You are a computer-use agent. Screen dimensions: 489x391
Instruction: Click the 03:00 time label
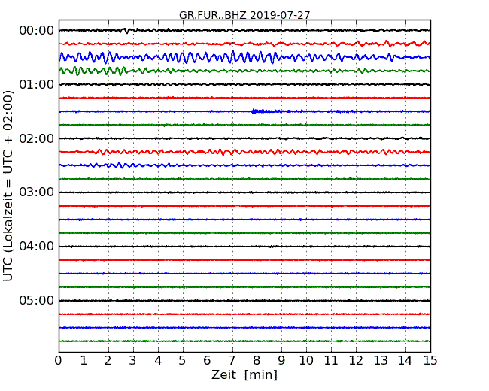(x=37, y=192)
